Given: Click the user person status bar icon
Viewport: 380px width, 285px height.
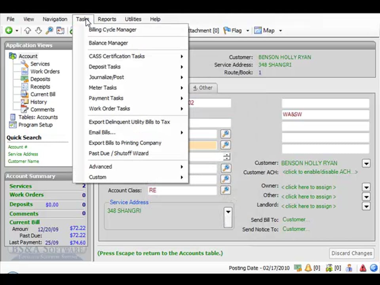Looking at the screenshot, I should (349, 268).
